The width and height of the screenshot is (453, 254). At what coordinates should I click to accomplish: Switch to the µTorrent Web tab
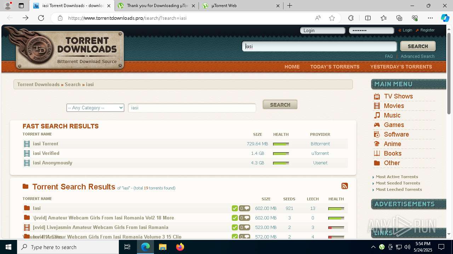241,6
